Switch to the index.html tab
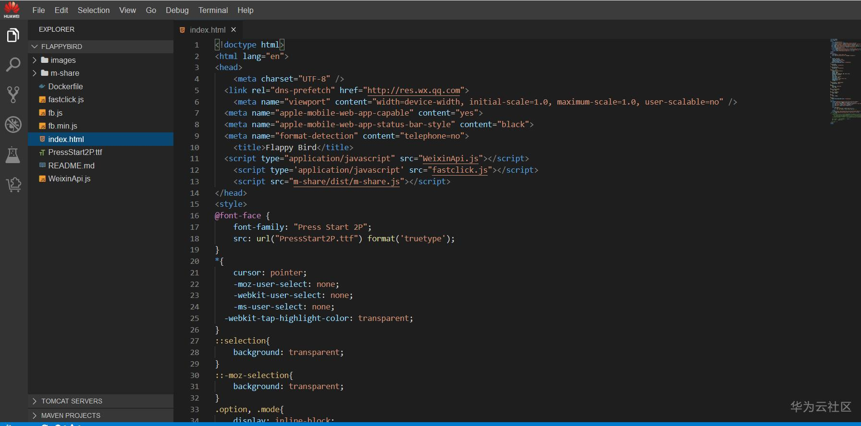The image size is (861, 426). coord(207,30)
